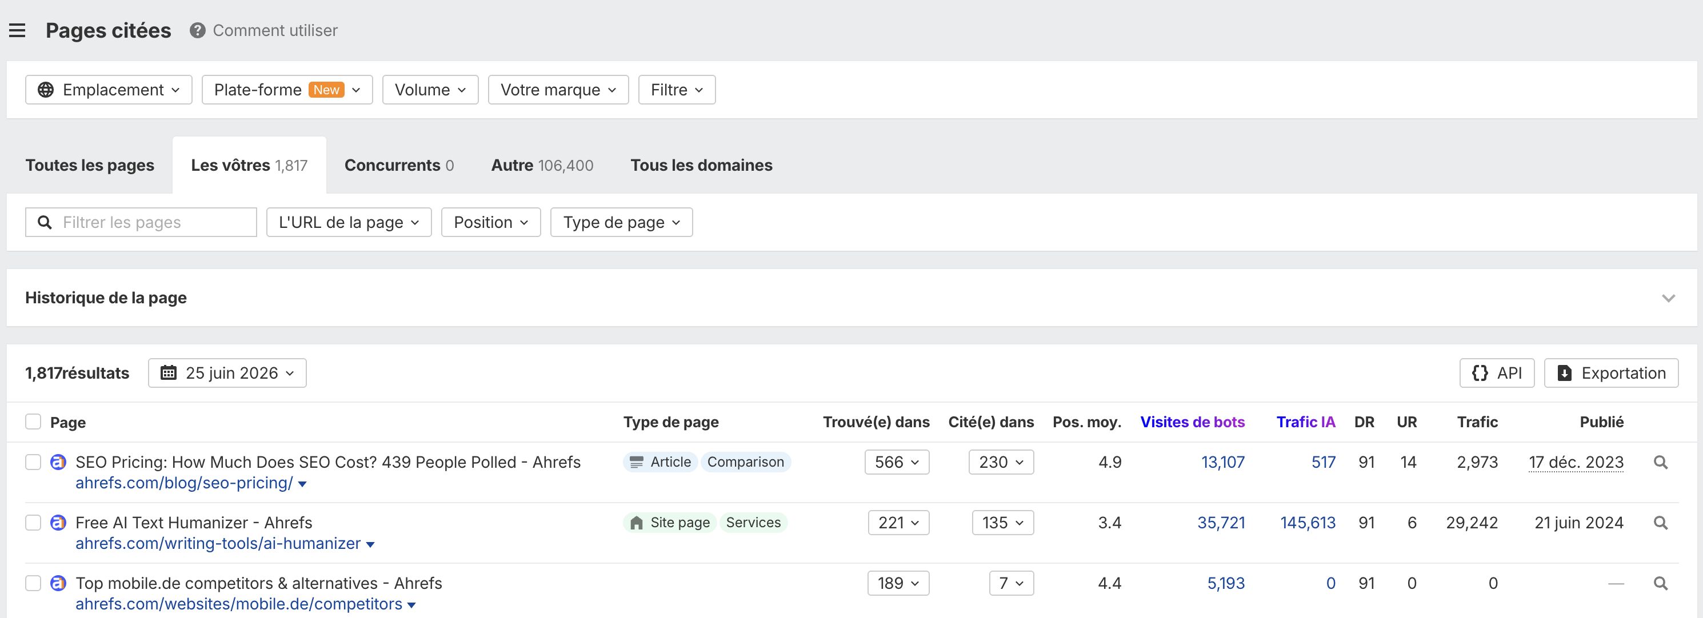Screen dimensions: 1703x618
Task: Expand the Historique de la page panel
Action: 1668,298
